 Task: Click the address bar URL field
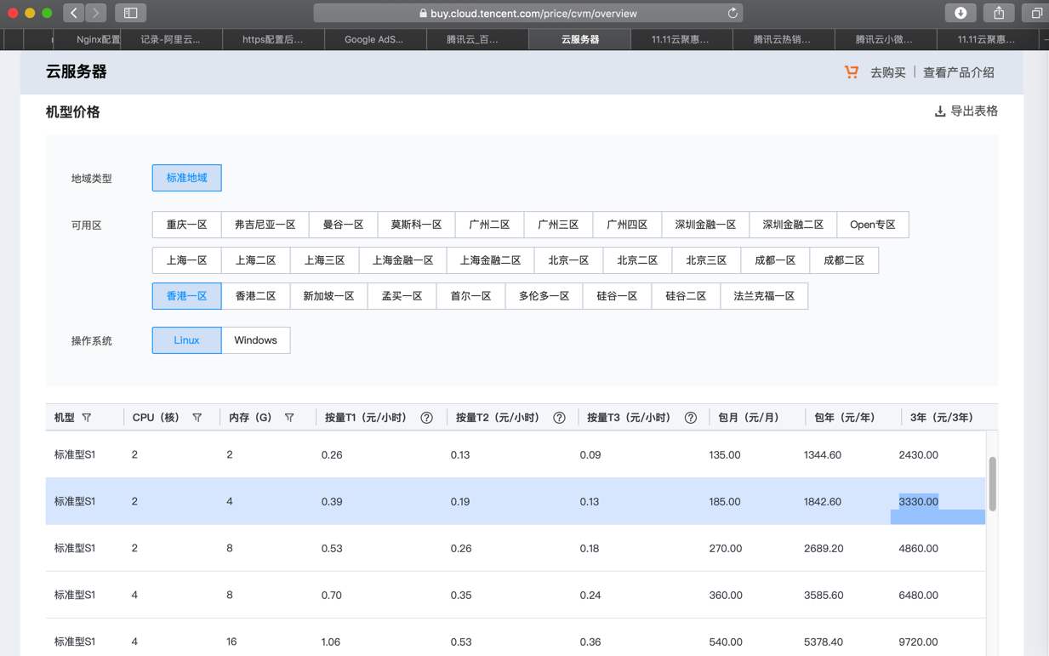(x=528, y=13)
